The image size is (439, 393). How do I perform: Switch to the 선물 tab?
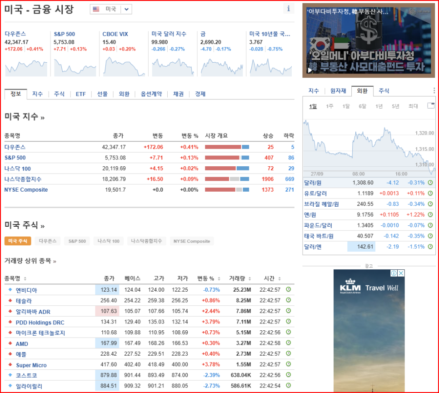pos(102,94)
